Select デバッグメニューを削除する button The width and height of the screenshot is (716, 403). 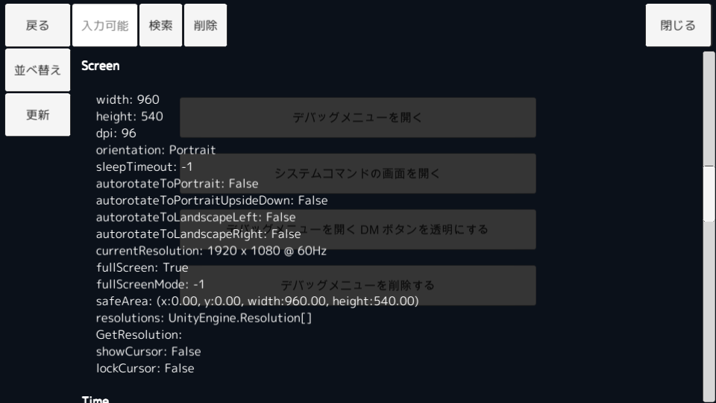(x=357, y=286)
